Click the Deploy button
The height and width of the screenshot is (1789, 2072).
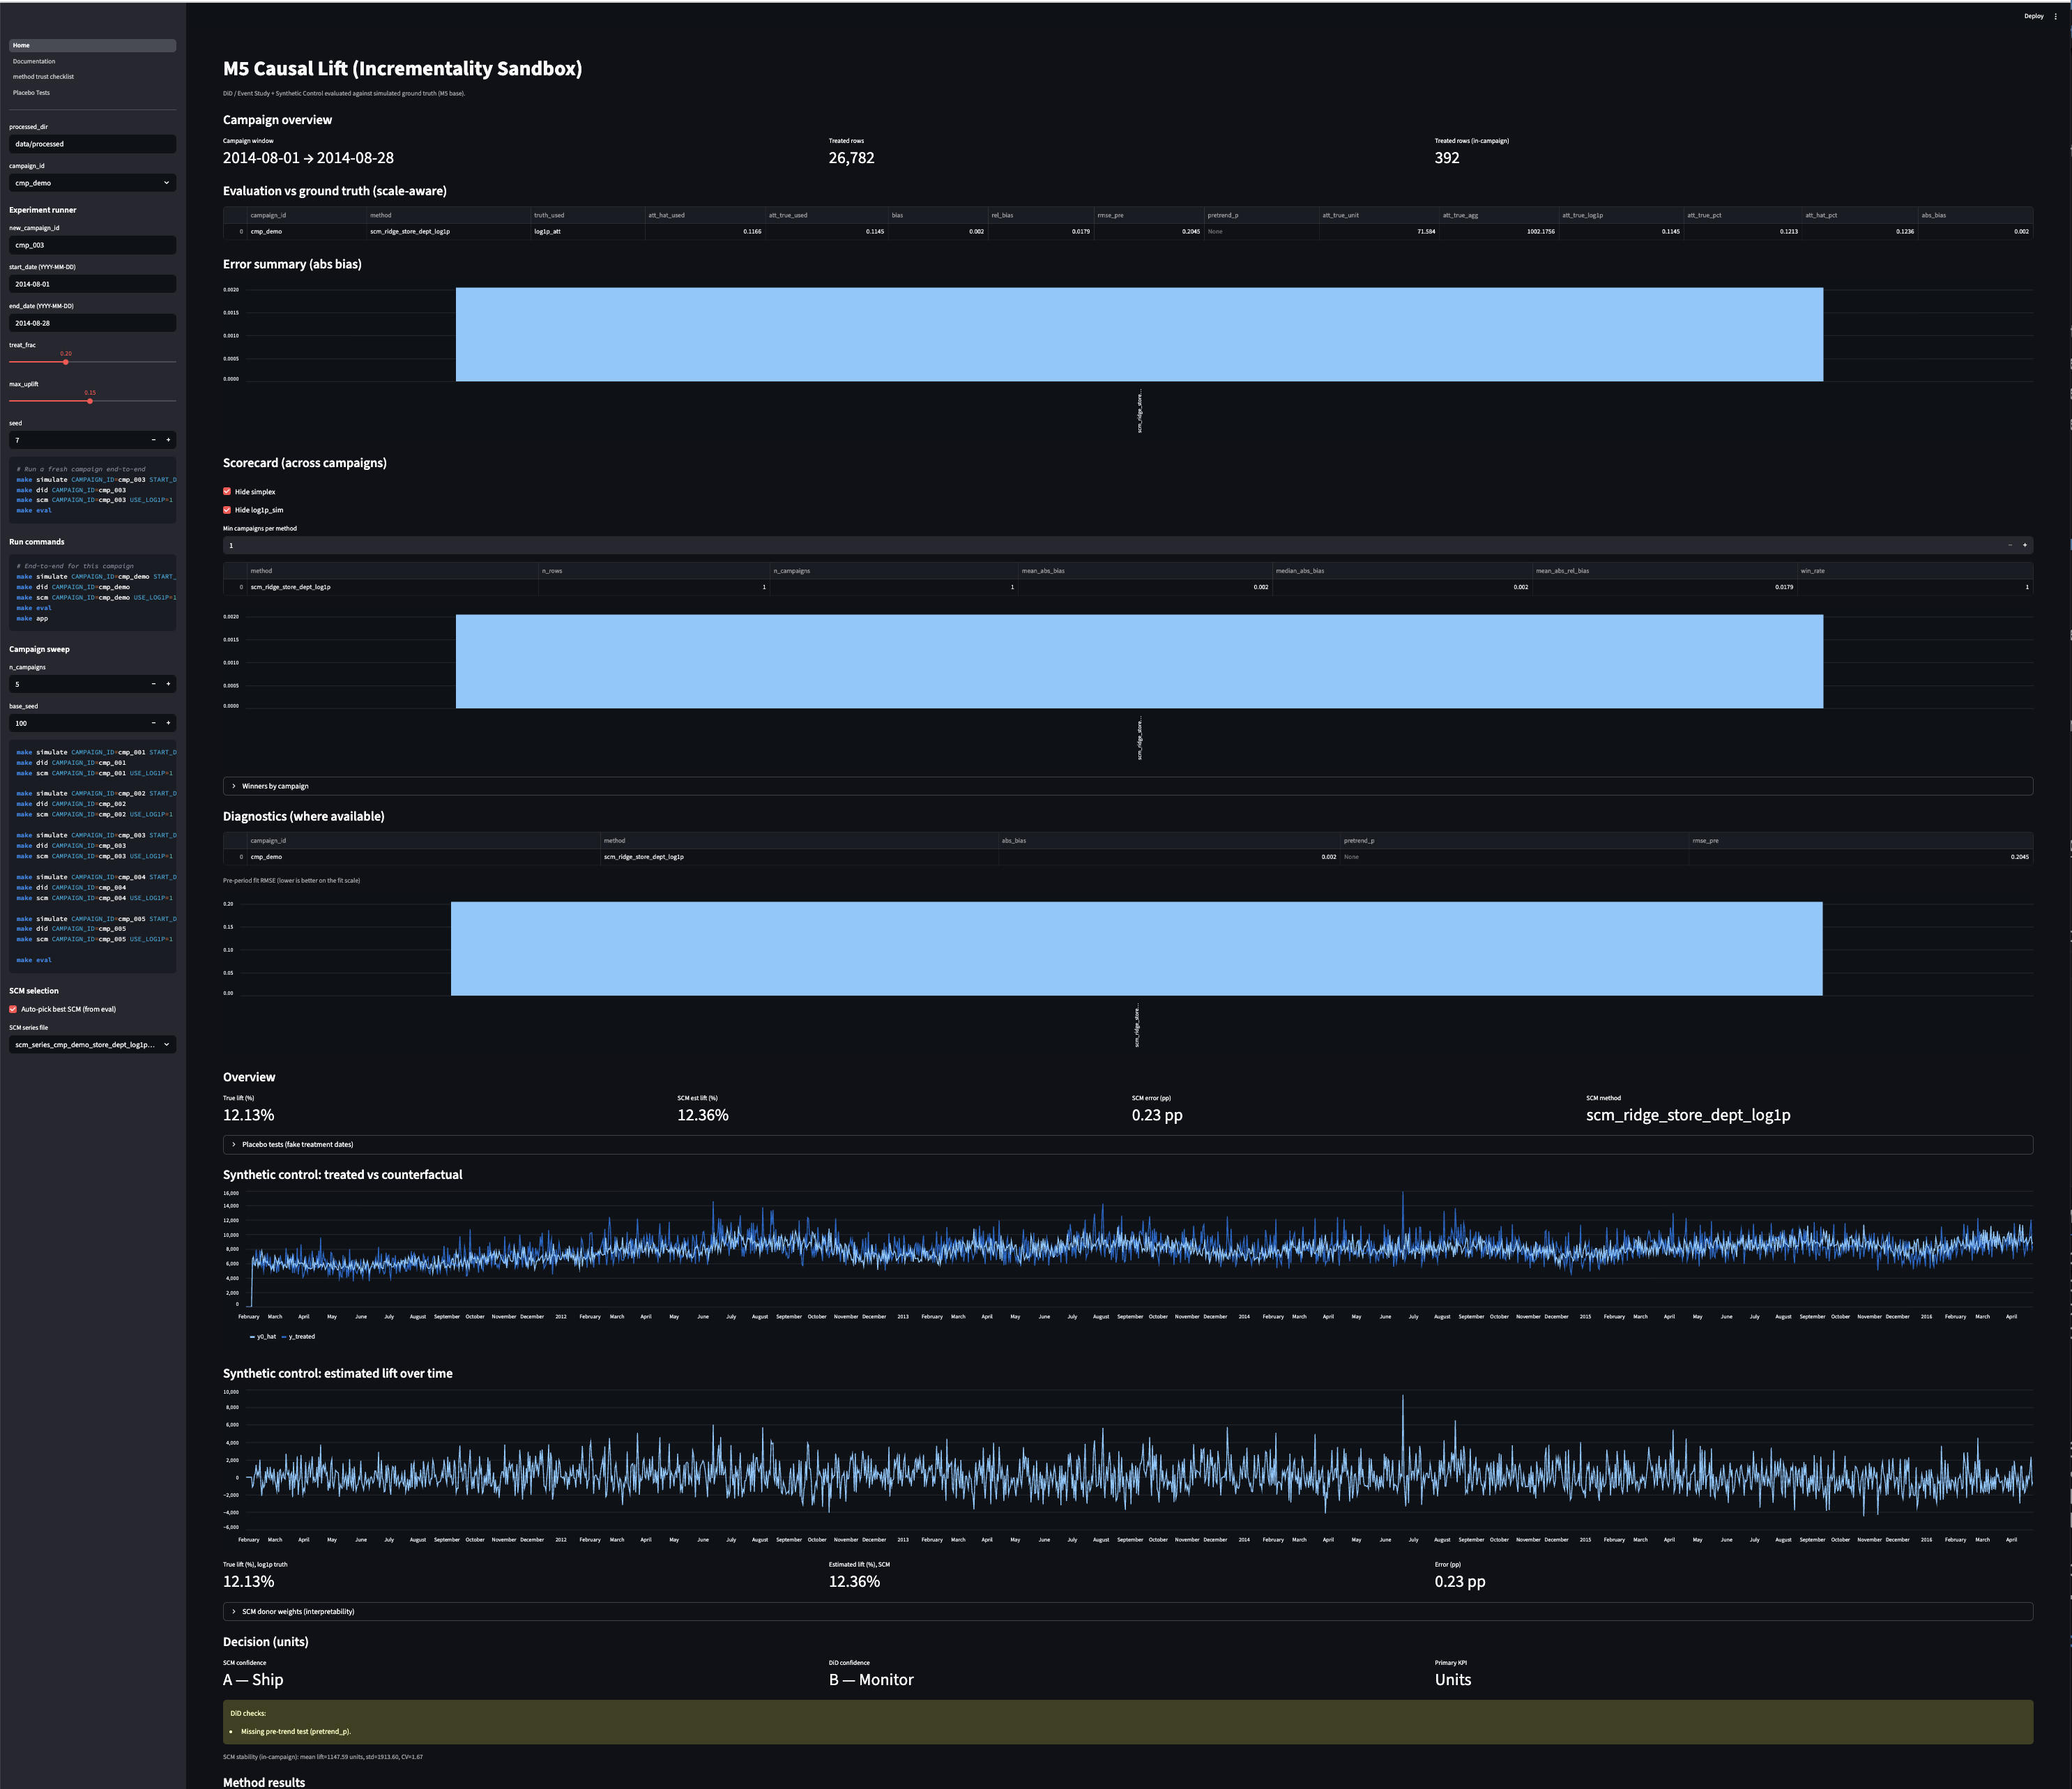(2033, 16)
